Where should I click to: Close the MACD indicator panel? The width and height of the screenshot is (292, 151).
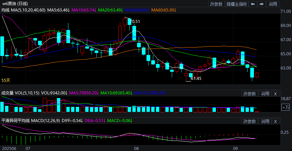point(275,121)
